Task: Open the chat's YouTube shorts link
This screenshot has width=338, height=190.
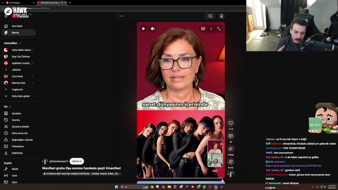Action: coord(293,166)
